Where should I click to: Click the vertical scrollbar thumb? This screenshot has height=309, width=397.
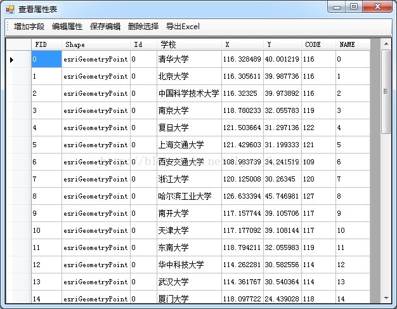[x=386, y=91]
